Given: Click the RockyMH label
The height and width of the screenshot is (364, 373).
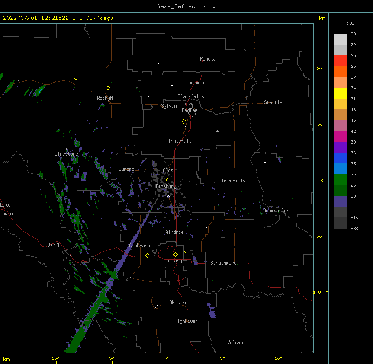Looking at the screenshot, I should pyautogui.click(x=106, y=98).
